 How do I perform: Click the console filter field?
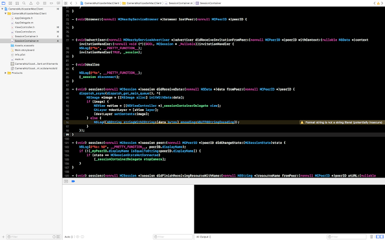(348, 237)
